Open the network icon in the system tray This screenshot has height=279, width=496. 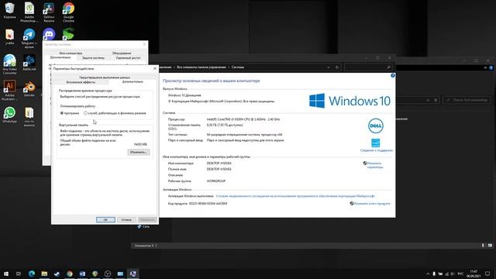click(446, 274)
